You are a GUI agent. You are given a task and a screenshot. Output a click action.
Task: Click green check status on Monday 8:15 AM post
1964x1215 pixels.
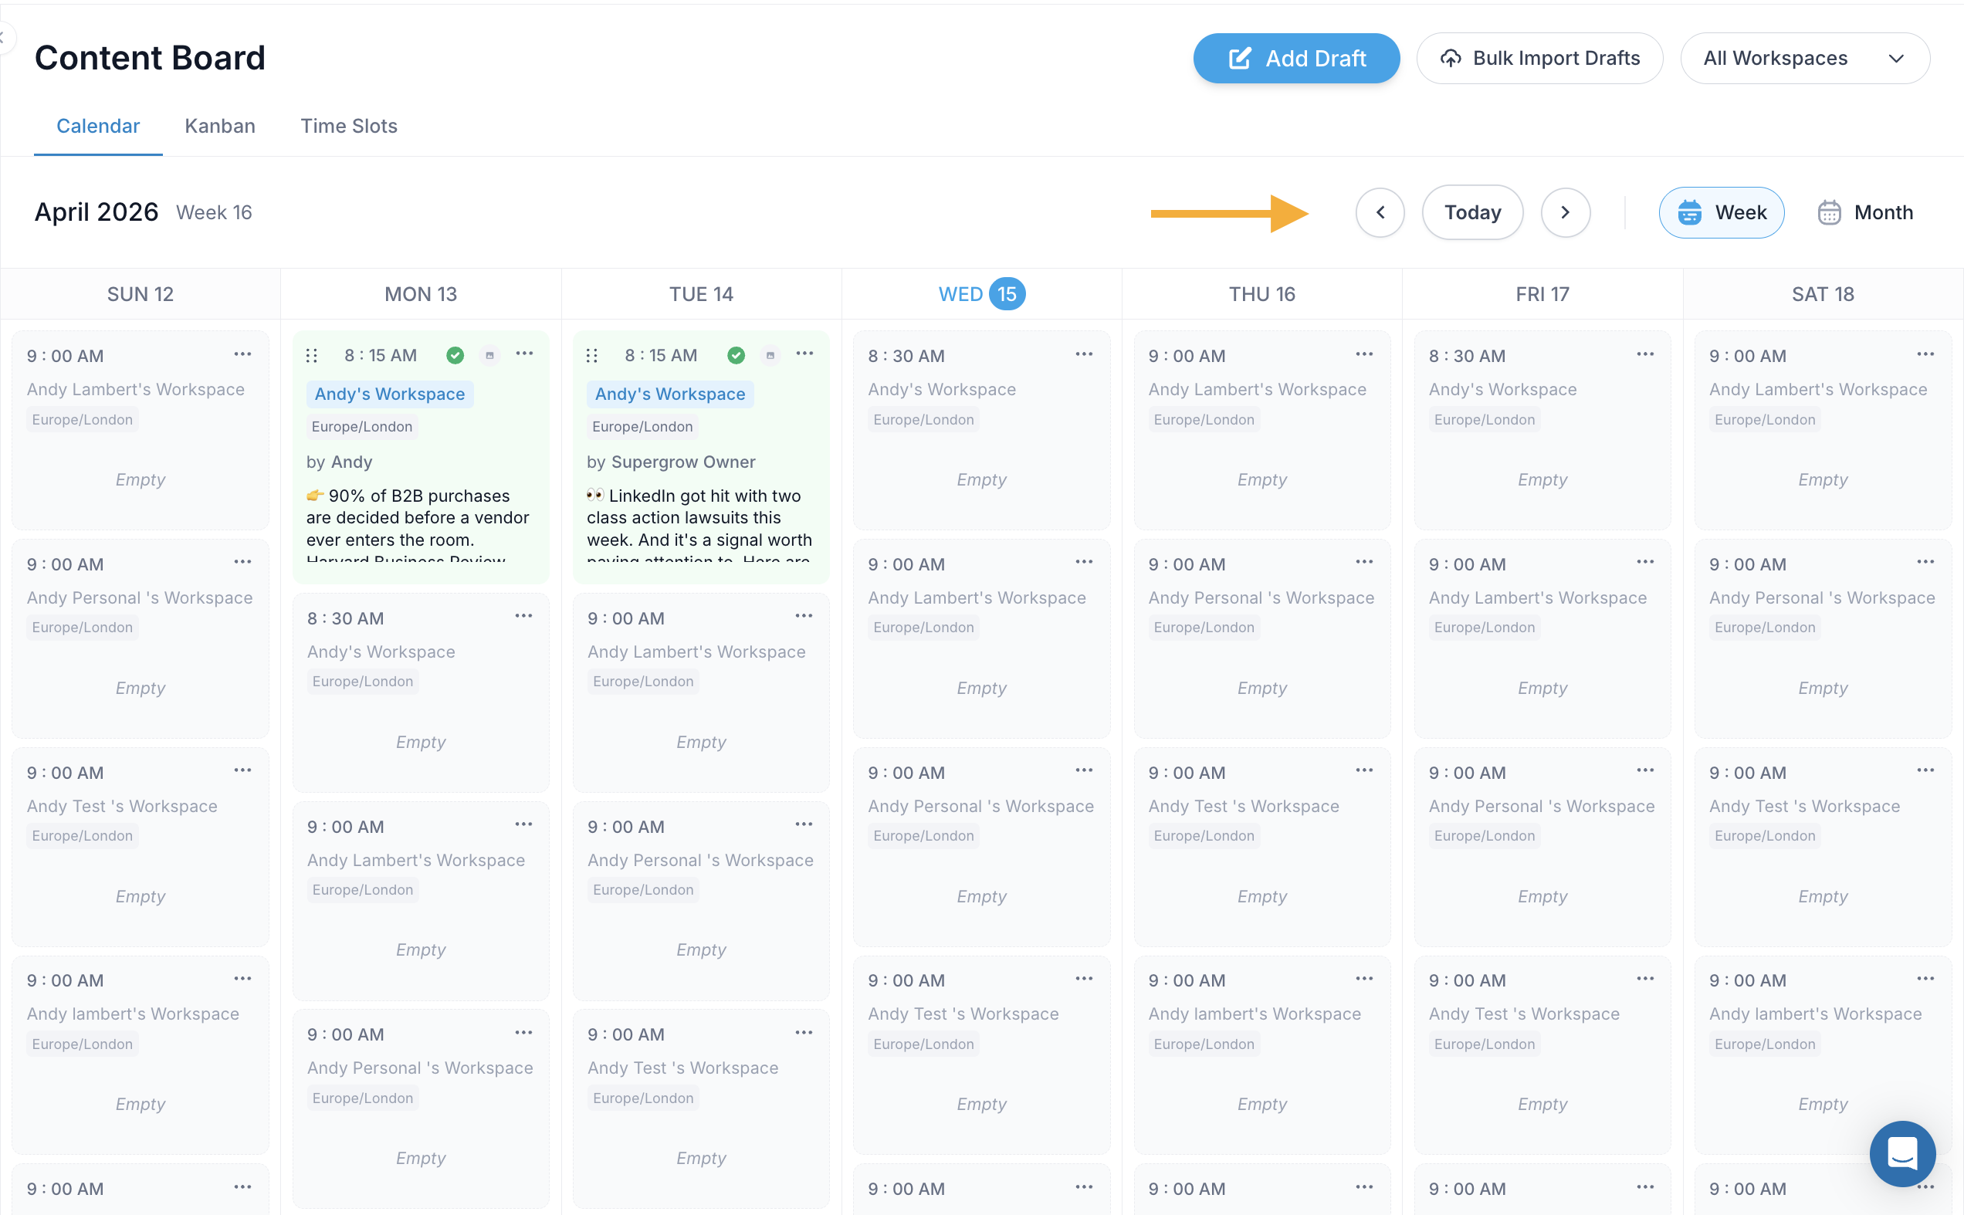pos(455,355)
